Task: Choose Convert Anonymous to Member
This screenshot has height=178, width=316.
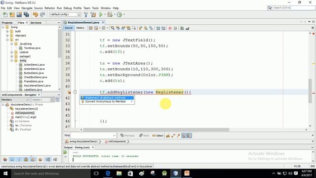Action: click(107, 101)
